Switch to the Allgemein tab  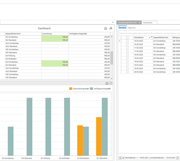pos(131,28)
